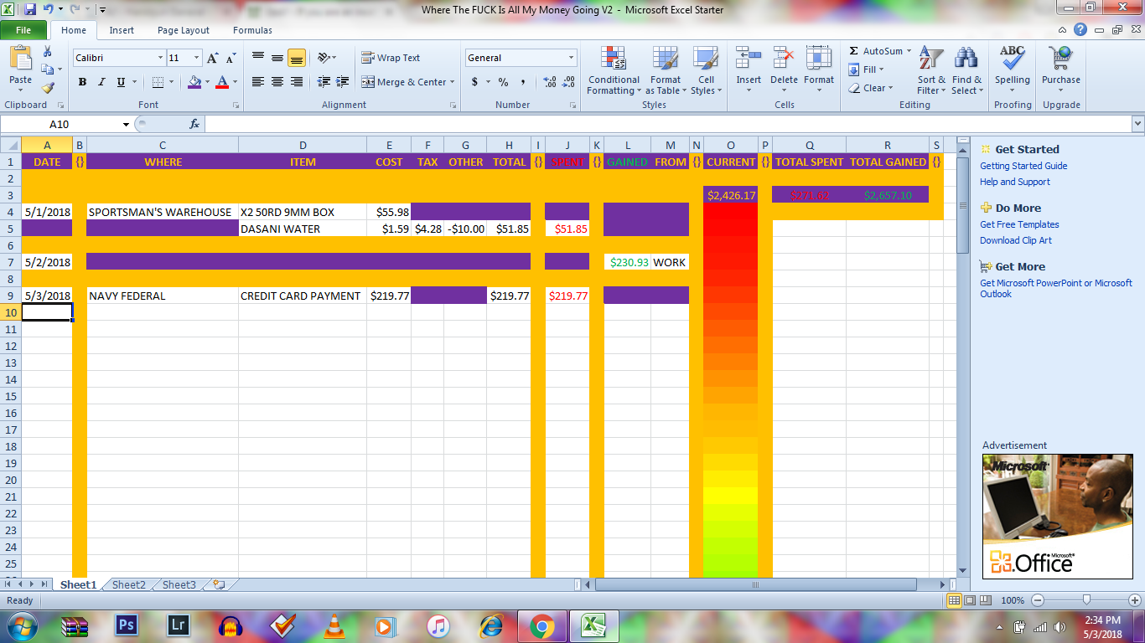The width and height of the screenshot is (1145, 643).
Task: Switch to Sheet3
Action: click(179, 584)
